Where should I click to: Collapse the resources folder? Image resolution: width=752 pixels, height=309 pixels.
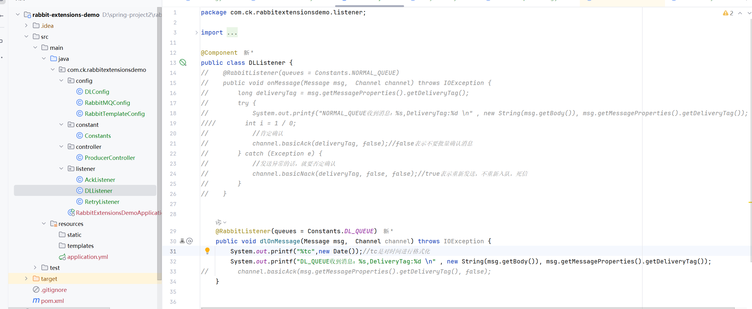44,223
